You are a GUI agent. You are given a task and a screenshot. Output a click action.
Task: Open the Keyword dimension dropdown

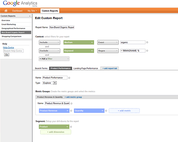point(79,51)
